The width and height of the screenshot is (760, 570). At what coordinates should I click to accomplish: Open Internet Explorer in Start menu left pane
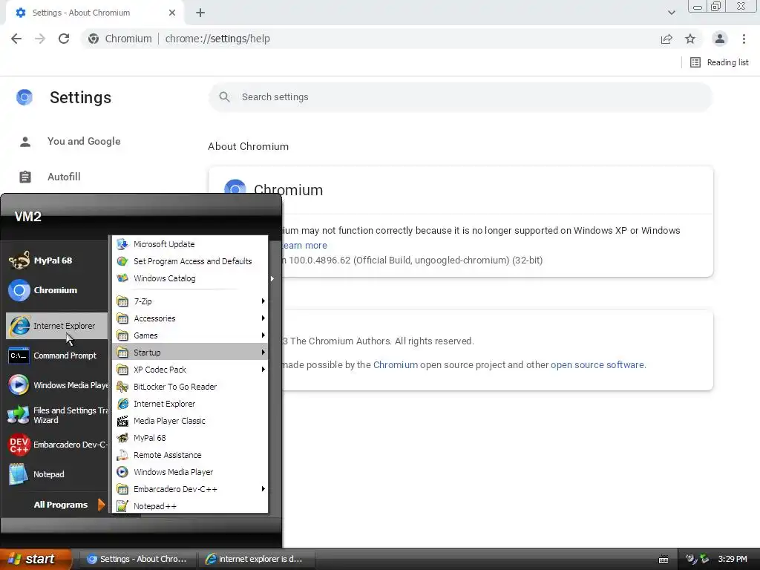coord(56,326)
